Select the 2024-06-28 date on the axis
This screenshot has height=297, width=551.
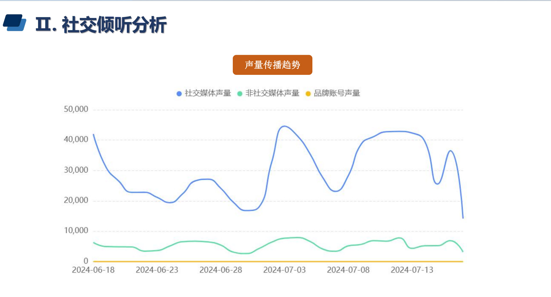point(221,270)
